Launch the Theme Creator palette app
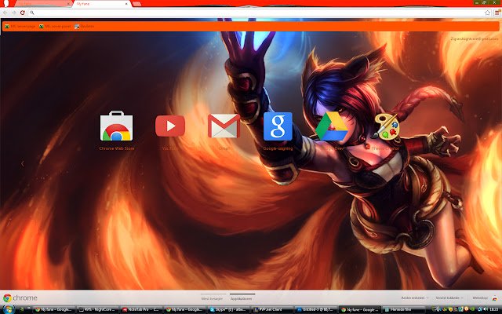 click(x=385, y=126)
